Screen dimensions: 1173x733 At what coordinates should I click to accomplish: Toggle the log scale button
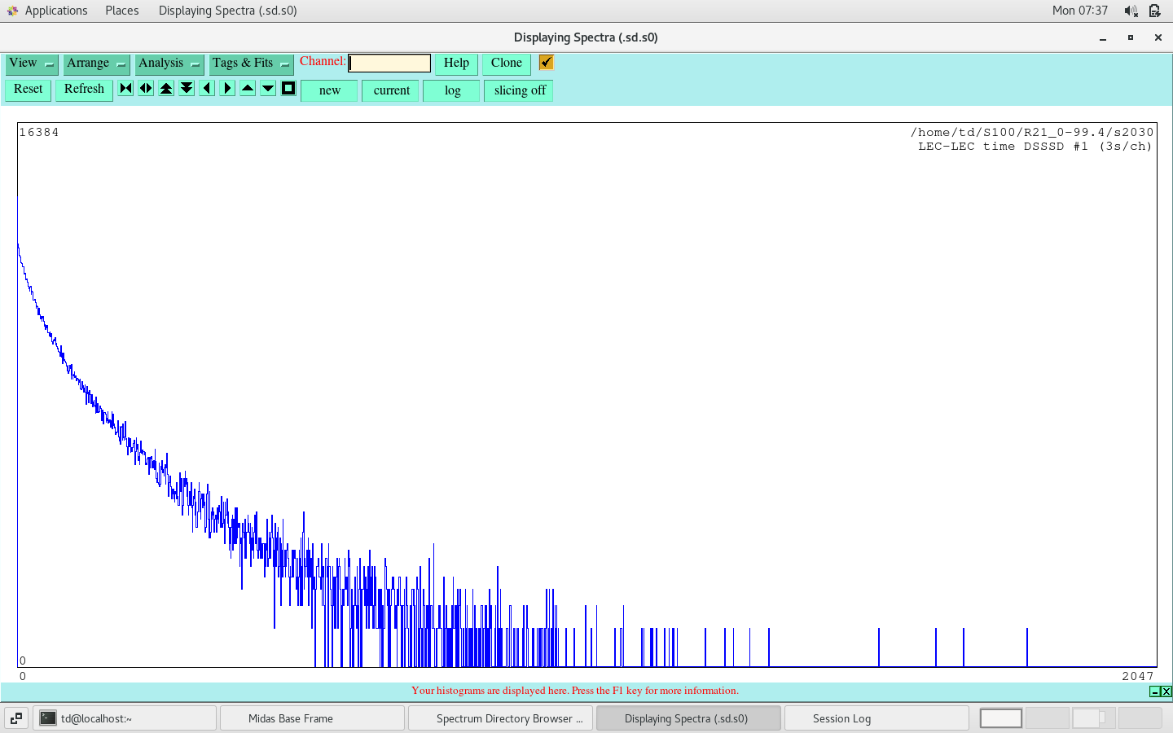(x=452, y=90)
